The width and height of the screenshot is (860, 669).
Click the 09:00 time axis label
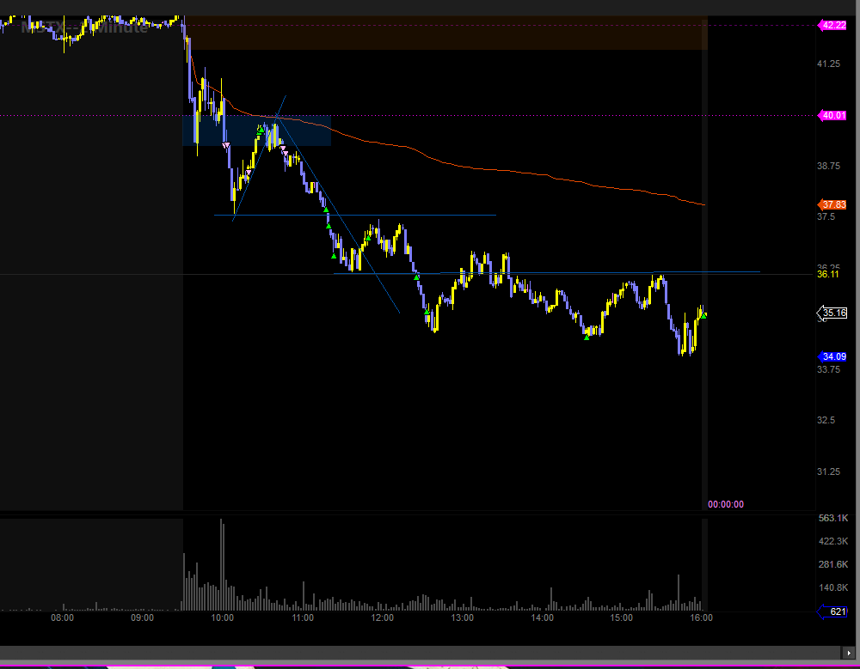click(x=142, y=618)
